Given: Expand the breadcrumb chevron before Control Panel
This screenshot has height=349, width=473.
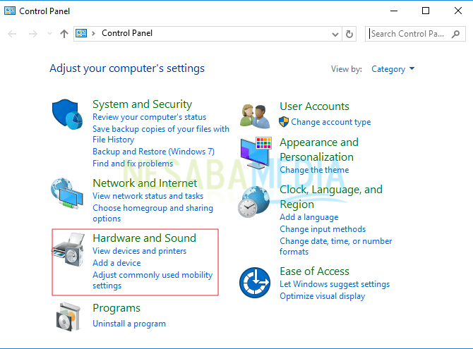Looking at the screenshot, I should click(x=93, y=33).
